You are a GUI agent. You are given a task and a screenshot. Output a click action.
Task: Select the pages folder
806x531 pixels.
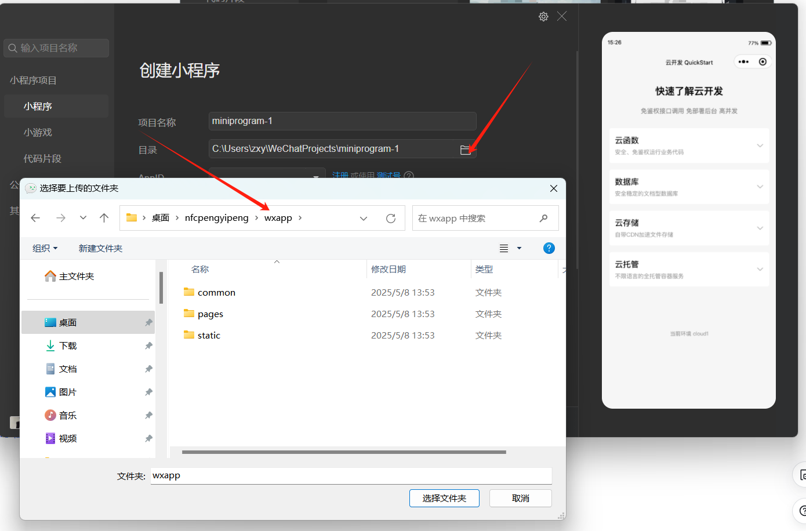tap(210, 314)
